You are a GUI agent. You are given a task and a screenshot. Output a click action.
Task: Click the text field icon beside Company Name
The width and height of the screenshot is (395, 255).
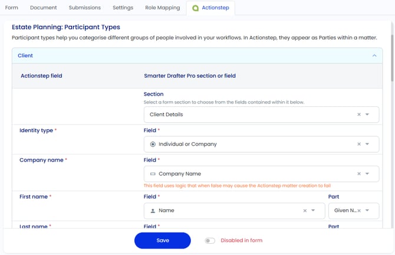[153, 174]
